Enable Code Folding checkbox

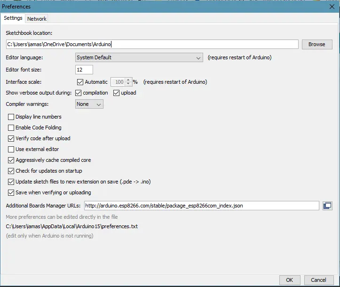[11, 128]
